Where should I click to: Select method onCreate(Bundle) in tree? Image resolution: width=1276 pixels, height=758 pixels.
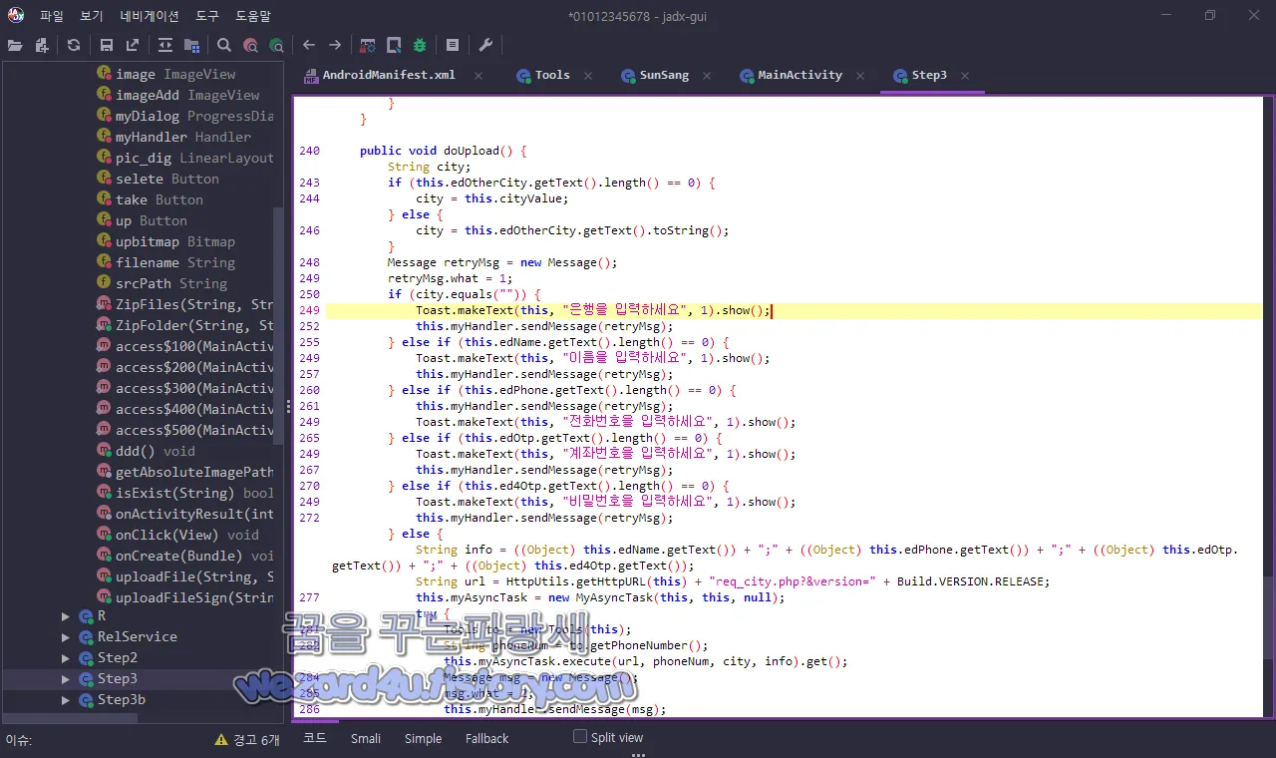(194, 556)
